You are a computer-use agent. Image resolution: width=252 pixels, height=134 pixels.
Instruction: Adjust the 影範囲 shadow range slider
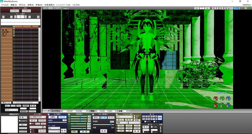coord(103,124)
